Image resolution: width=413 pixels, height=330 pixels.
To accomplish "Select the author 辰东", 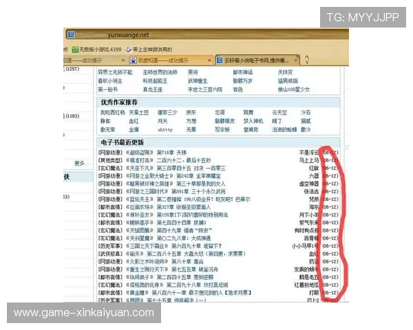I will pyautogui.click(x=191, y=113).
